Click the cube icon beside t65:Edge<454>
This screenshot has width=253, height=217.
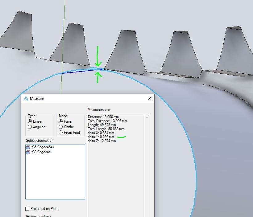point(28,147)
